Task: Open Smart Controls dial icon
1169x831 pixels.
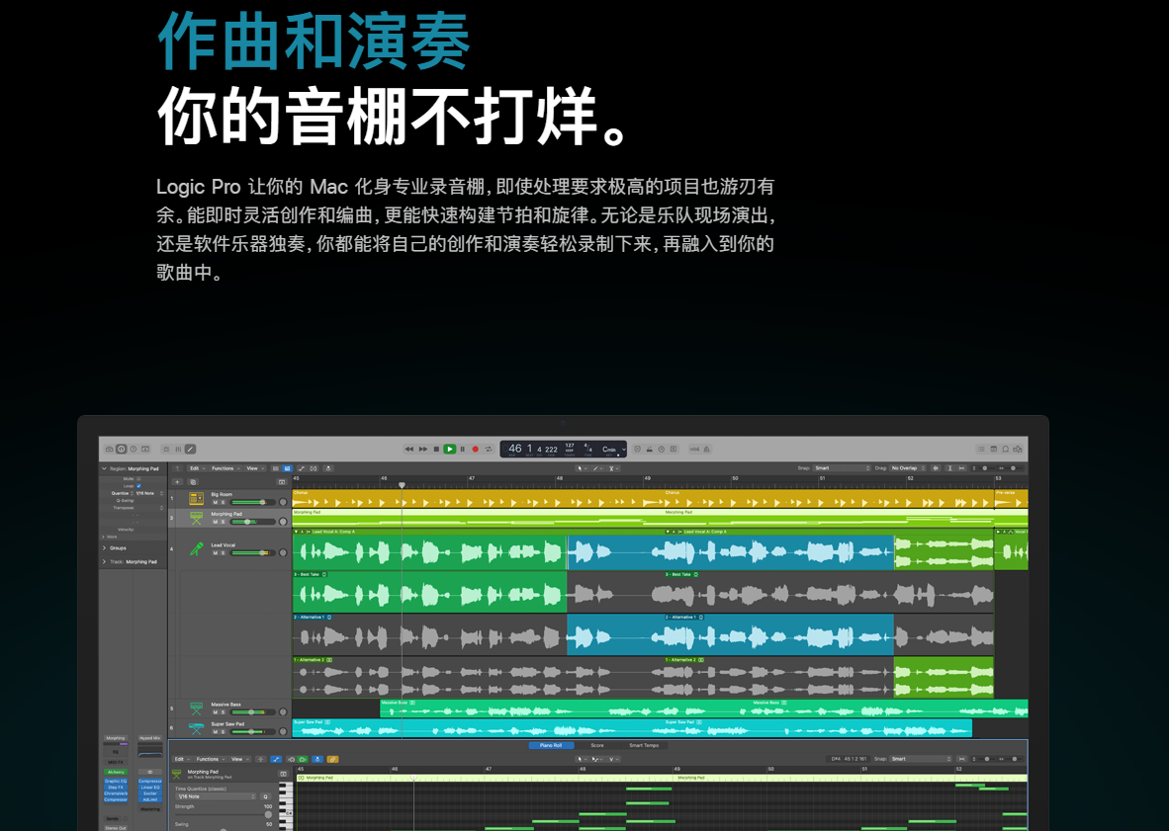Action: 166,449
